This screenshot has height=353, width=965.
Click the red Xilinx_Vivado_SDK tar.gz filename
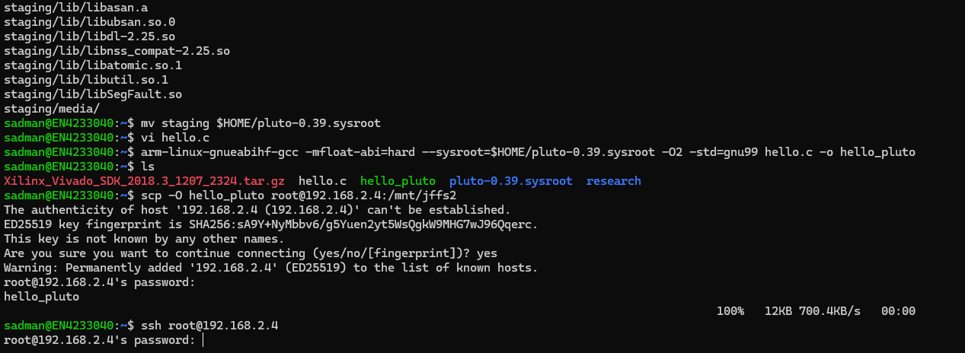coord(144,181)
